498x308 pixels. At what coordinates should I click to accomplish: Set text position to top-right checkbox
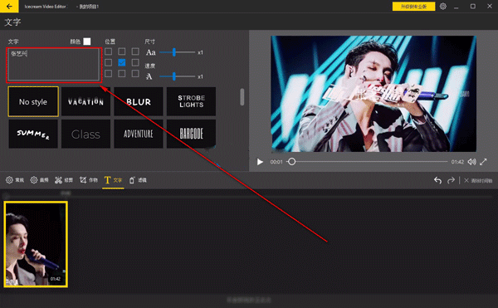(135, 51)
